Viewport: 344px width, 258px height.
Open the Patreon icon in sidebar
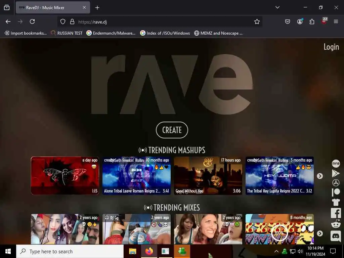click(x=336, y=192)
